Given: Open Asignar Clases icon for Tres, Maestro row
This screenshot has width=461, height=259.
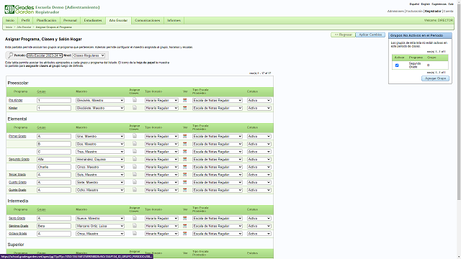Looking at the screenshot, I should (x=135, y=151).
